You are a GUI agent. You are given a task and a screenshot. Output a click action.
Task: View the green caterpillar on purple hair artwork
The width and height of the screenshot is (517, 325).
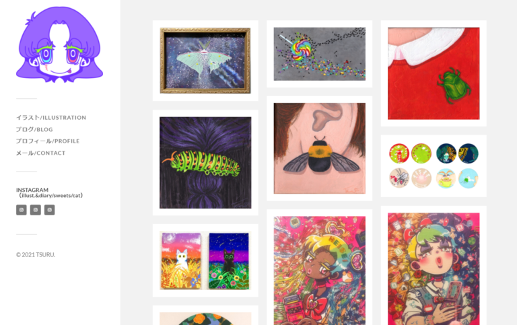(x=205, y=163)
